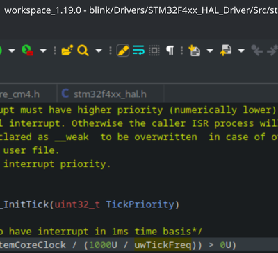
Task: Click the TickPriority parameter in code
Action: point(140,204)
